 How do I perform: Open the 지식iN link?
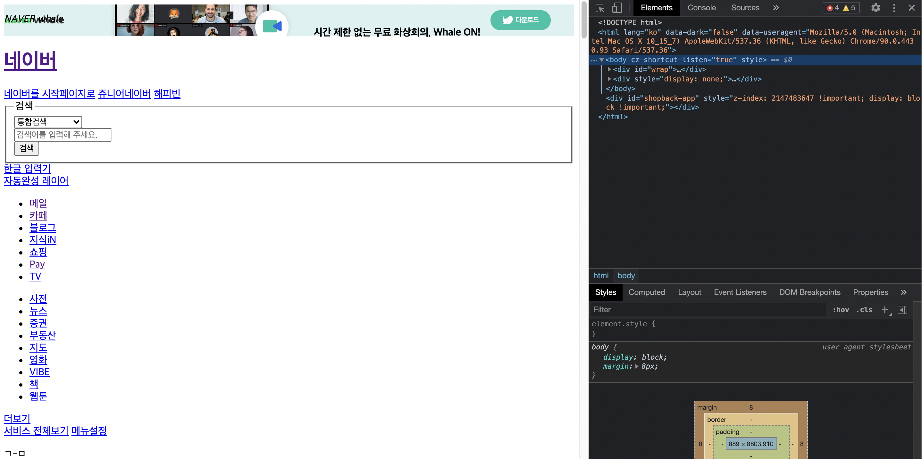tap(43, 240)
